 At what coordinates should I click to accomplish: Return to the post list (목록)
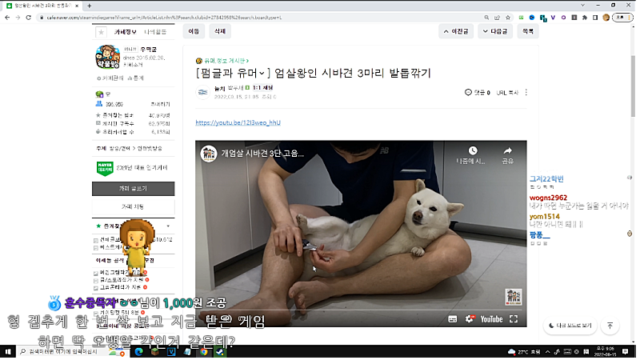[528, 31]
